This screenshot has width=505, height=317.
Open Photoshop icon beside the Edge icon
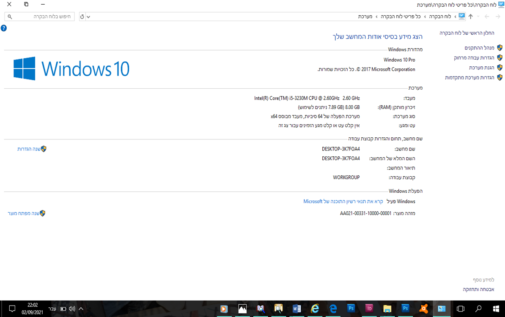point(351,309)
